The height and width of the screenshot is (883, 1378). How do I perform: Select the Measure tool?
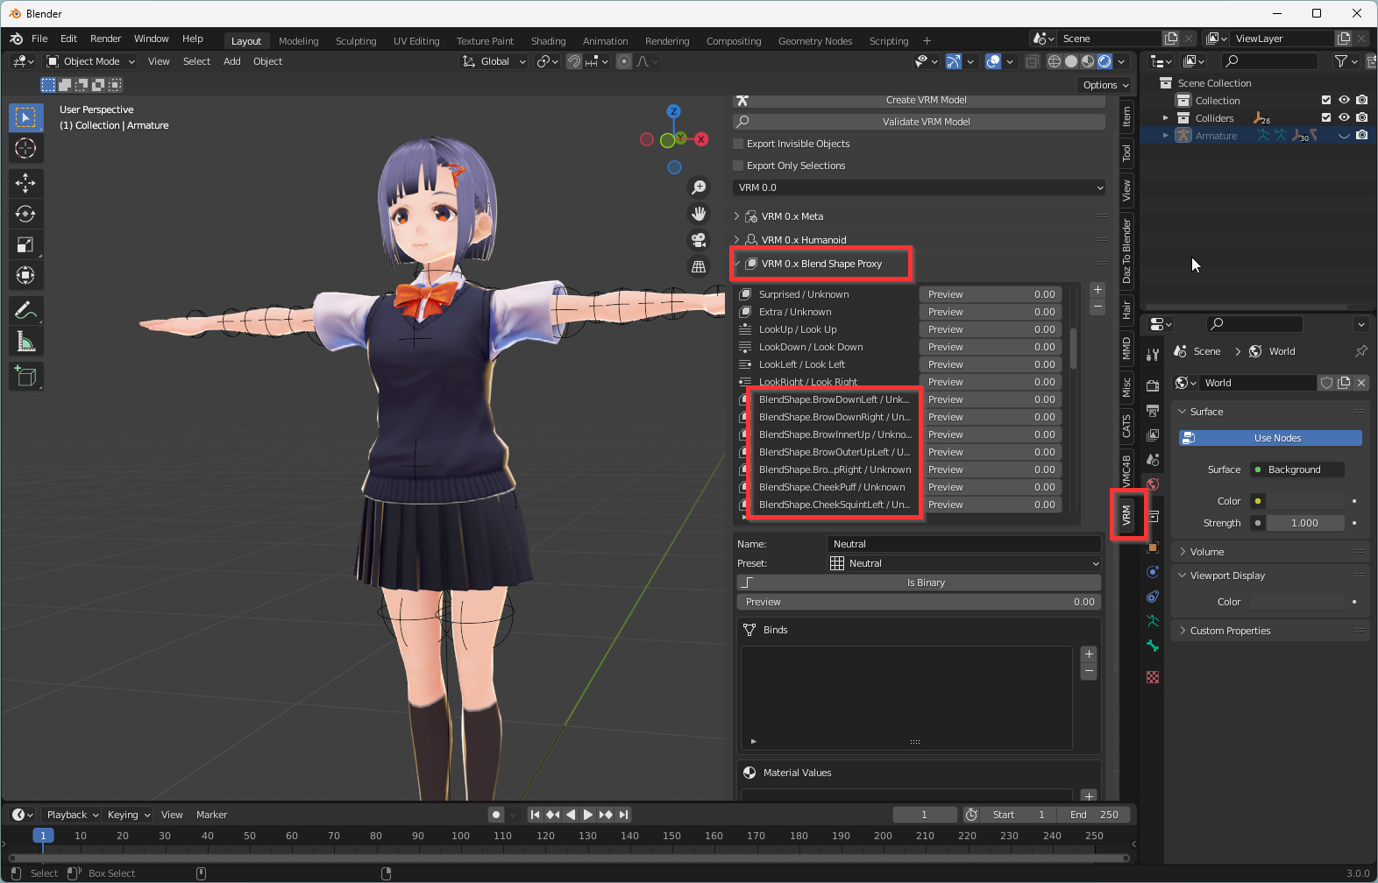point(25,343)
